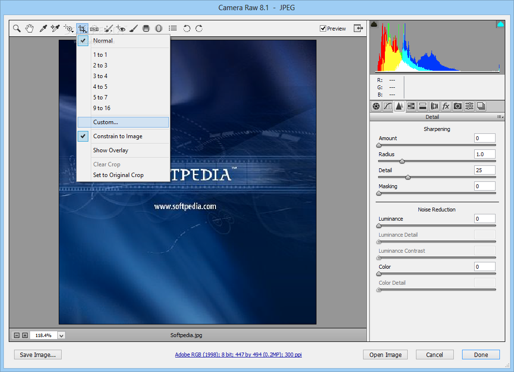Select the Color Sampler tool
The width and height of the screenshot is (514, 372).
[x=55, y=29]
